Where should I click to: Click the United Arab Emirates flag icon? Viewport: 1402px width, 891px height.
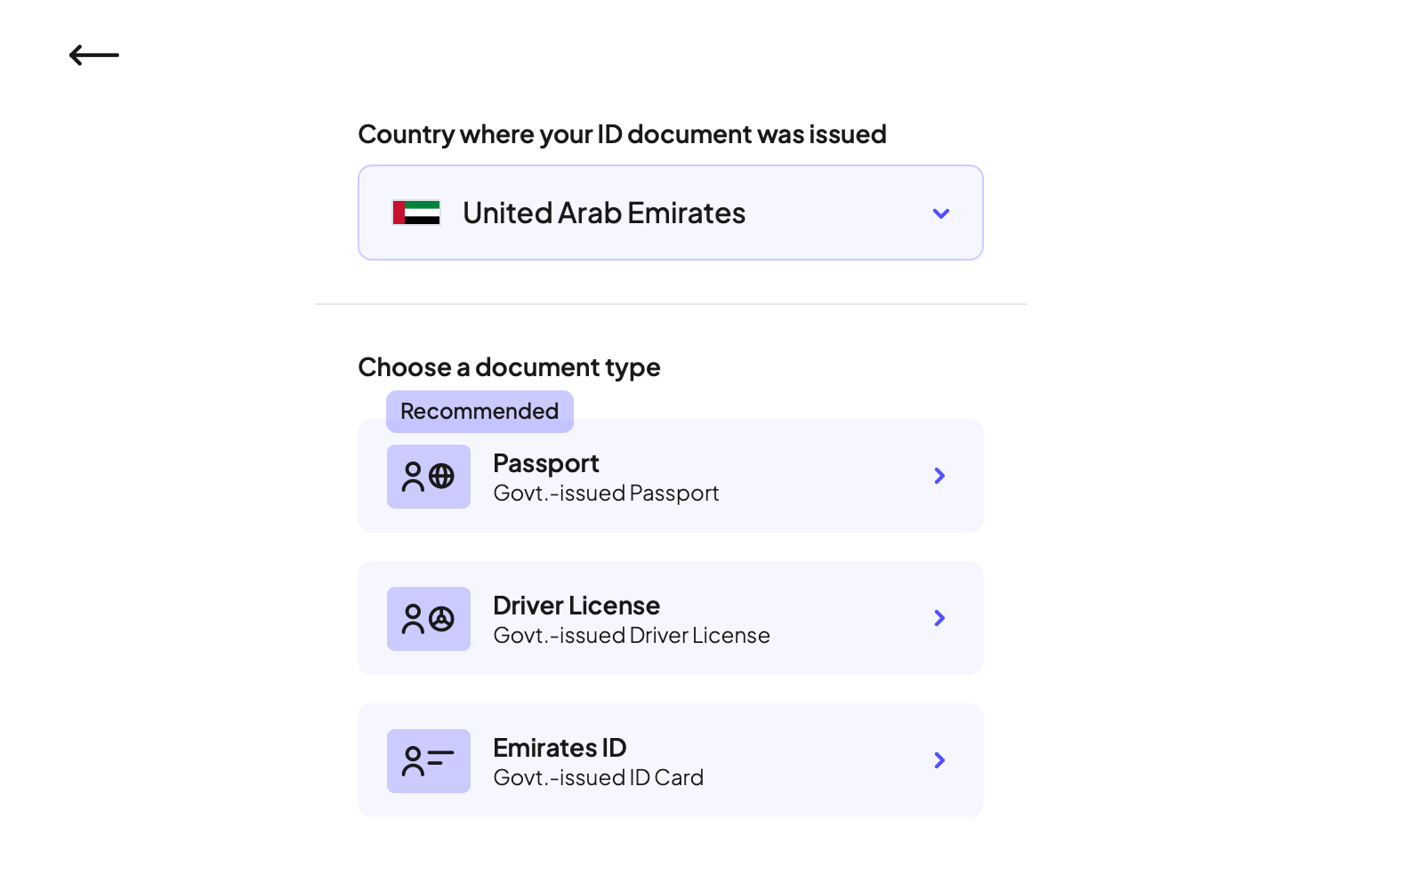coord(416,213)
